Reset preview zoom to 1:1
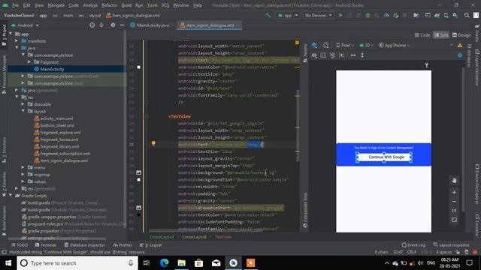Screen dimensions: 481x270 coord(454,211)
